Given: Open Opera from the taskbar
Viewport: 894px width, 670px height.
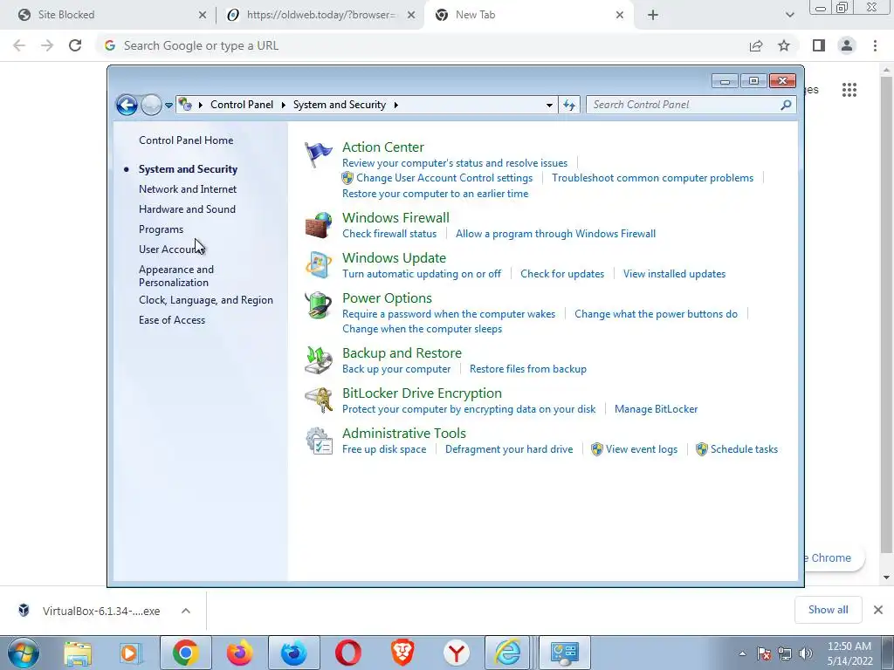Looking at the screenshot, I should tap(347, 653).
